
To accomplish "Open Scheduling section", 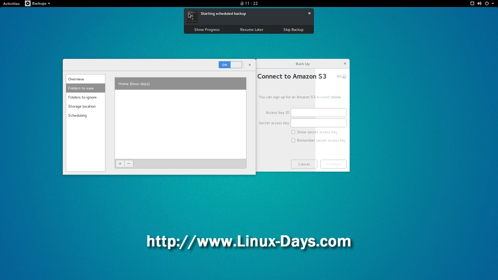I will (x=86, y=115).
